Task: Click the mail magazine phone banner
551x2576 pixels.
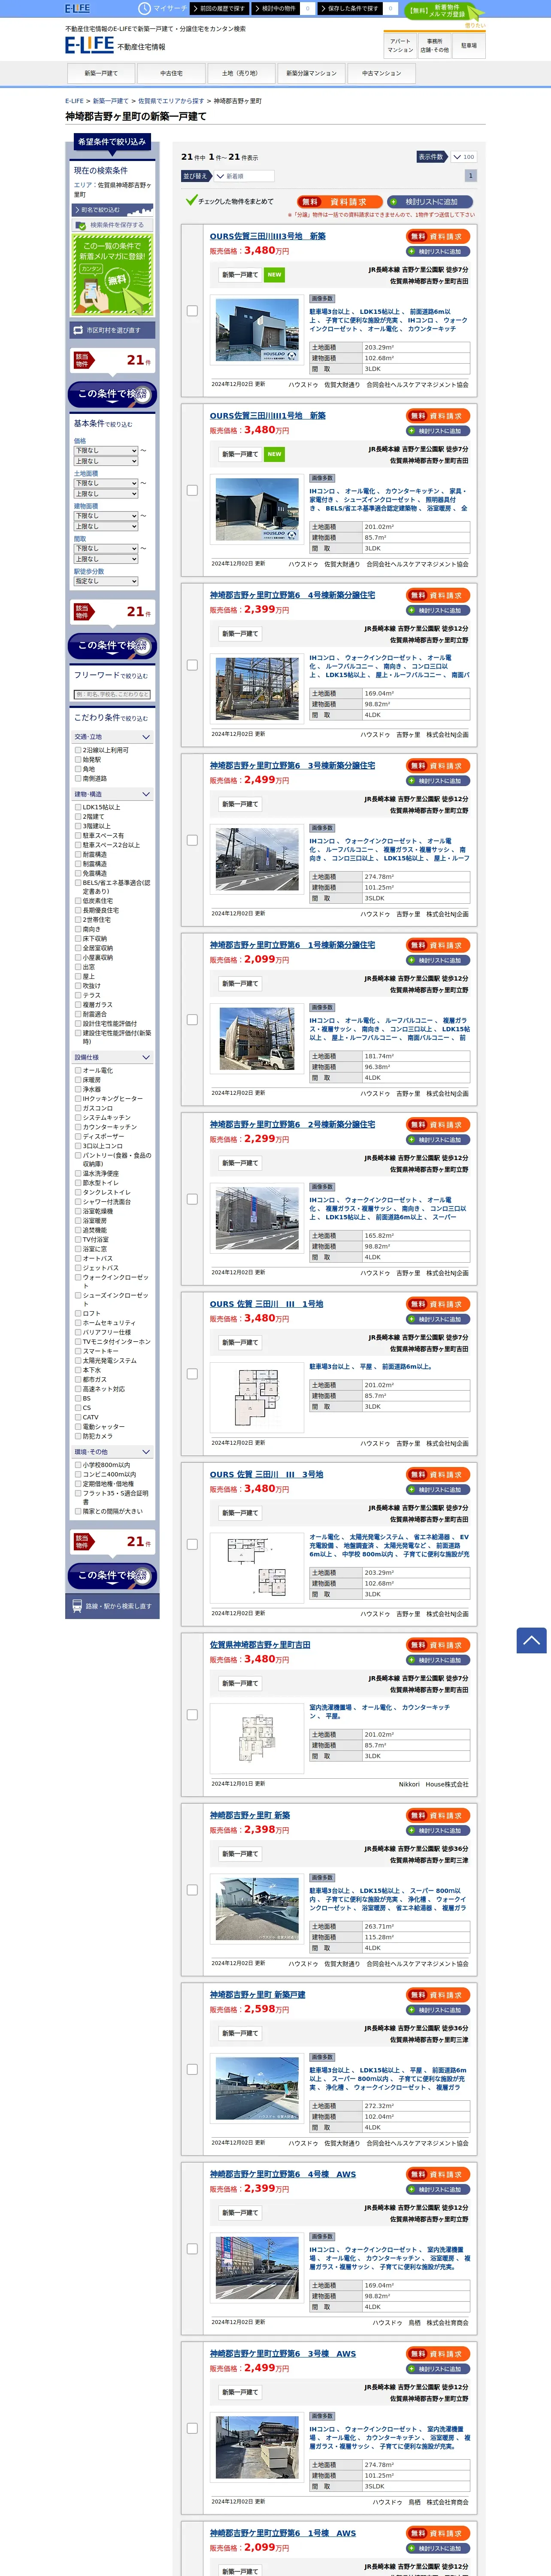Action: click(x=112, y=275)
